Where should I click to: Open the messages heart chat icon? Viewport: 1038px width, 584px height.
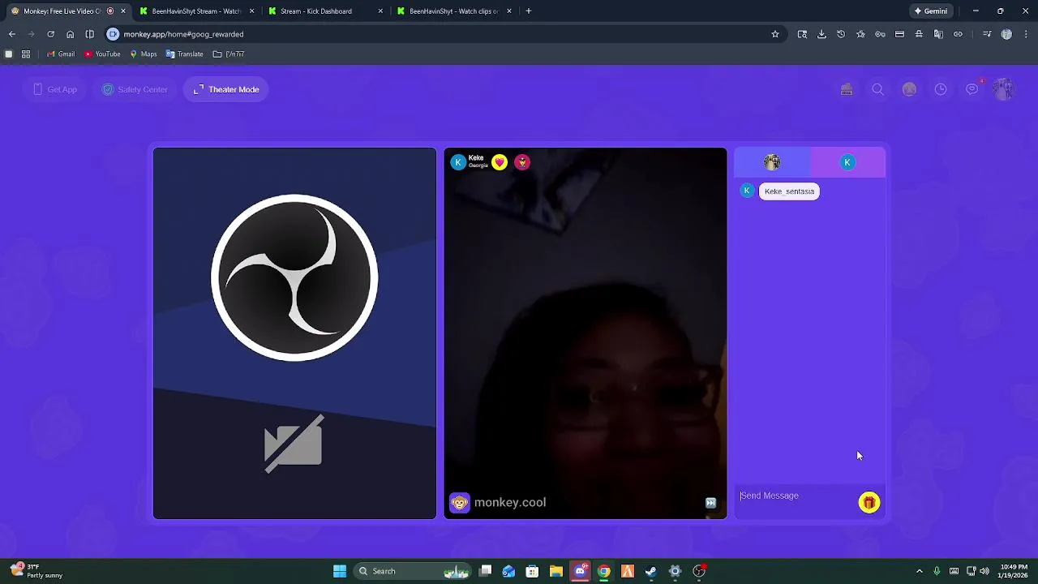coord(972,89)
